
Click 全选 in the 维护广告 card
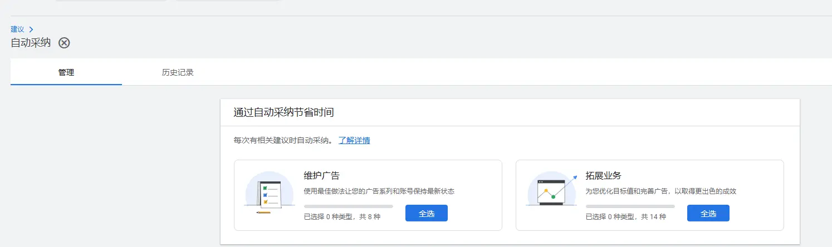(427, 213)
